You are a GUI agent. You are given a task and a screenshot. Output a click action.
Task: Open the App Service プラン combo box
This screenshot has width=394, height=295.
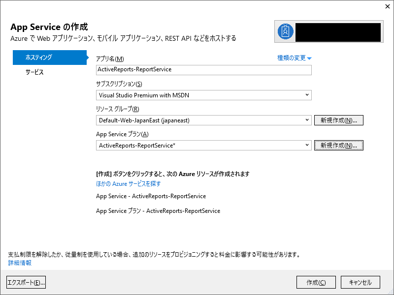204,145
